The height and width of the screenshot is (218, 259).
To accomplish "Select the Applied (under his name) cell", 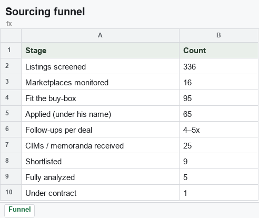I will pos(100,114).
